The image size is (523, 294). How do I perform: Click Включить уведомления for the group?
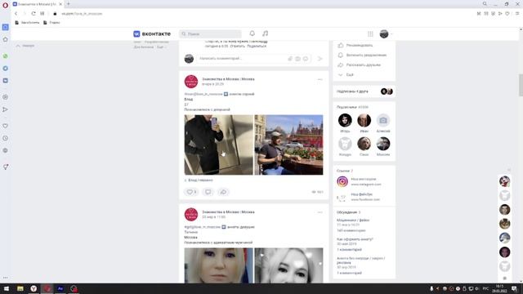(x=366, y=55)
